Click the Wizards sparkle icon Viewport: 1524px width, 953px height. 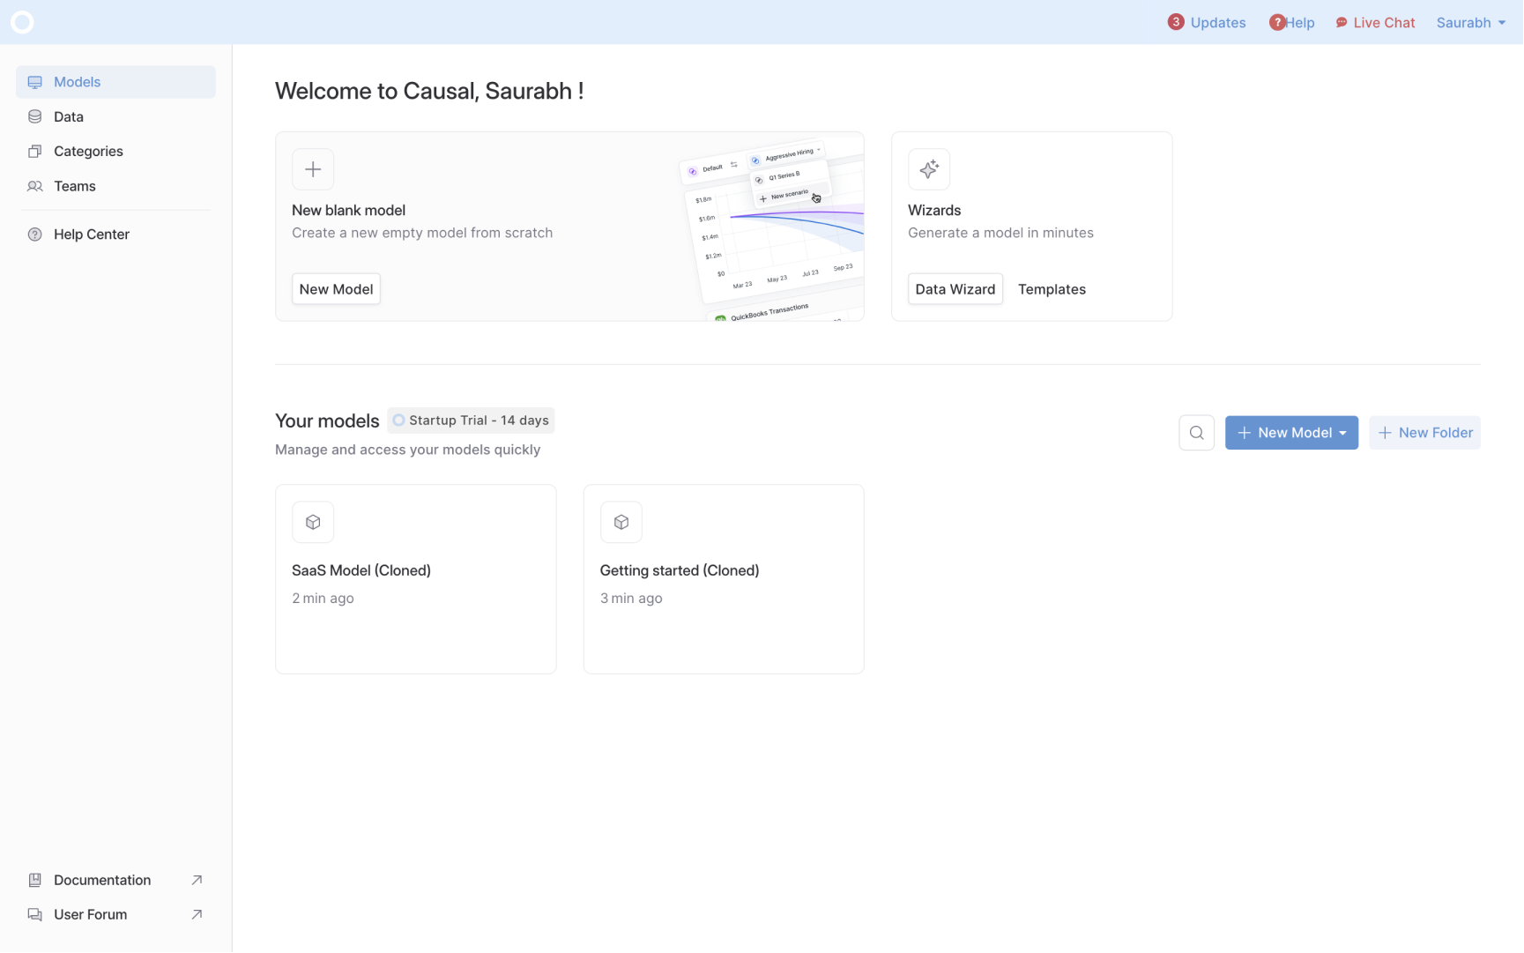pos(929,169)
